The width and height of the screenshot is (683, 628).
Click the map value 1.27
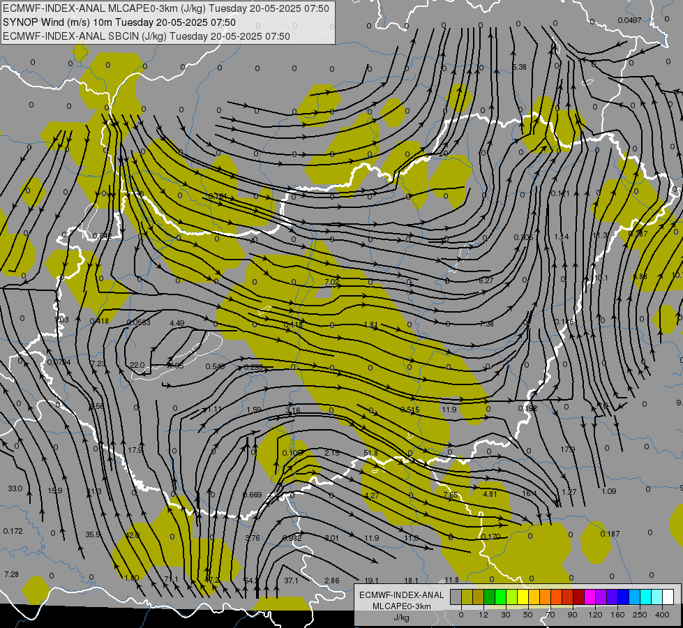tap(569, 492)
